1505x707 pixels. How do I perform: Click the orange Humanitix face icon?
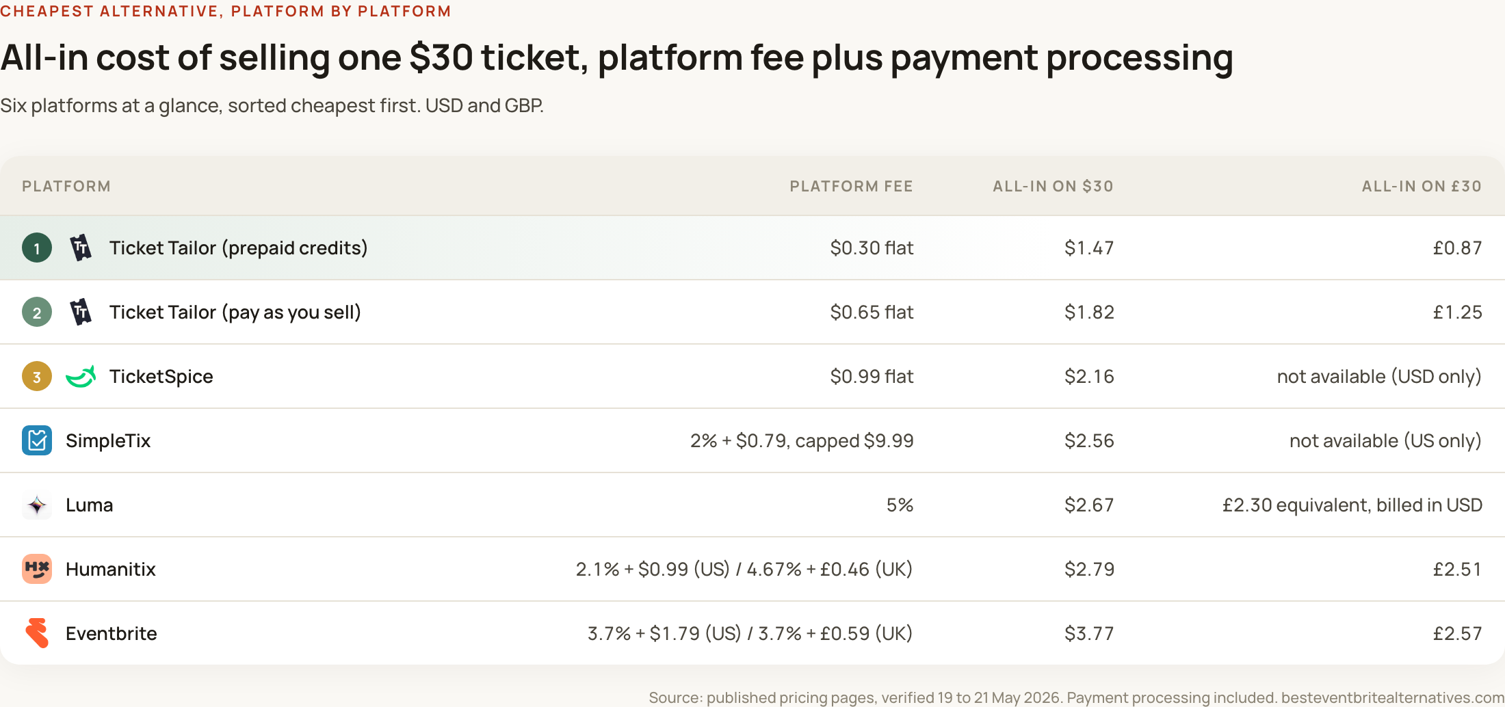[37, 569]
